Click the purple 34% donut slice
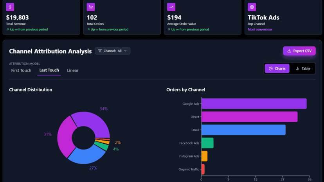 tap(92, 122)
